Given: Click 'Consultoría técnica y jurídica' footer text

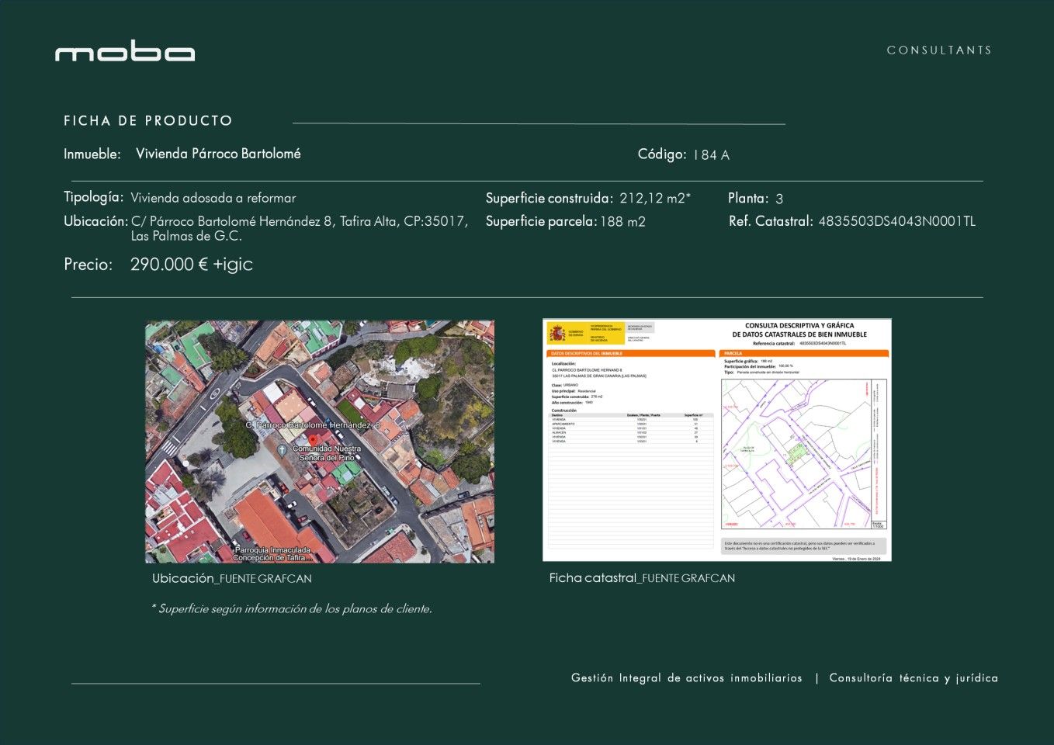Looking at the screenshot, I should (914, 678).
